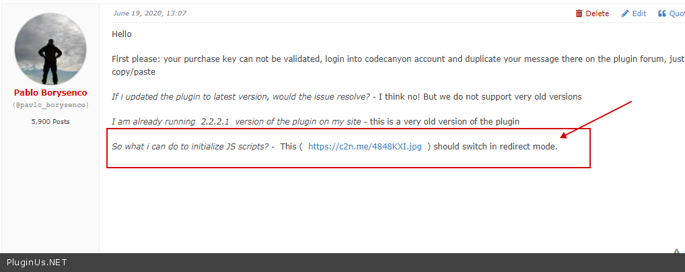Click the quotation marks Quote icon
This screenshot has height=272, width=685.
[x=661, y=13]
